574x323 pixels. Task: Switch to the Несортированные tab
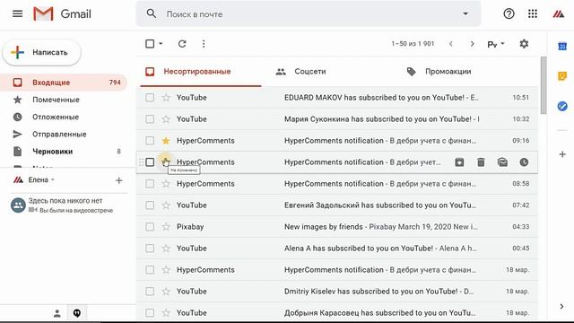point(201,72)
